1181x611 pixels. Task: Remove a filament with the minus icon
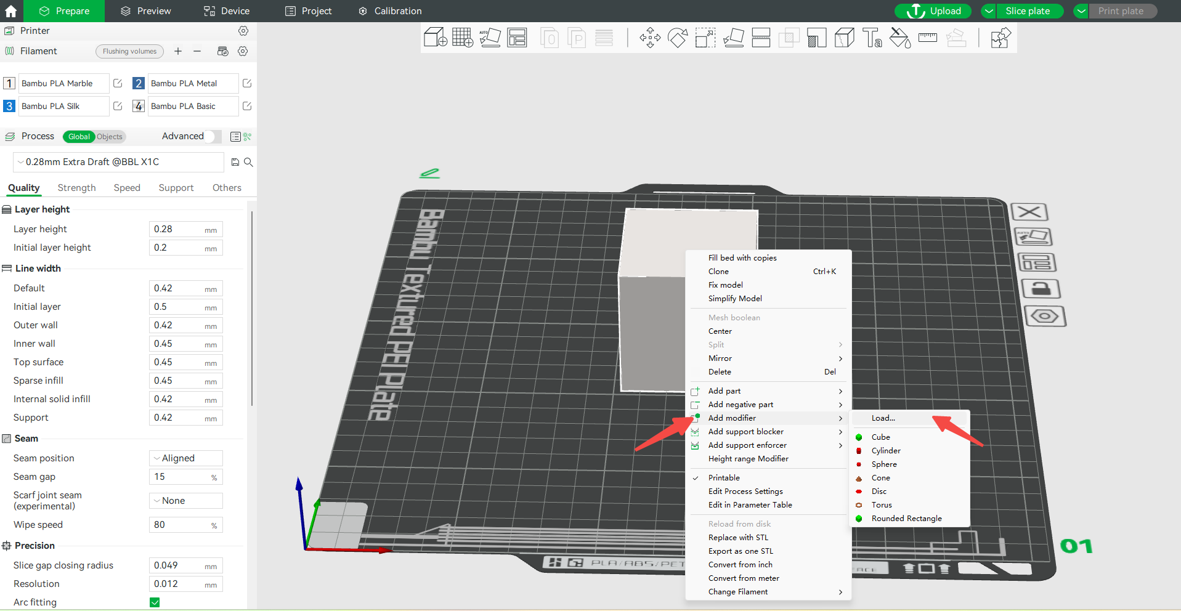197,51
